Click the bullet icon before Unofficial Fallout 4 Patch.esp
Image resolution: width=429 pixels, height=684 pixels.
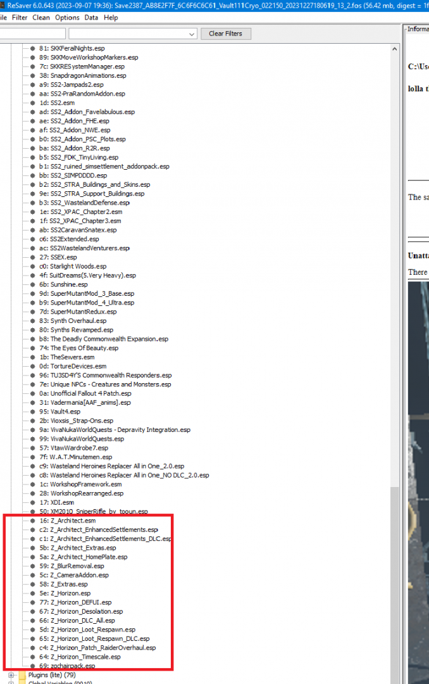[x=32, y=393]
